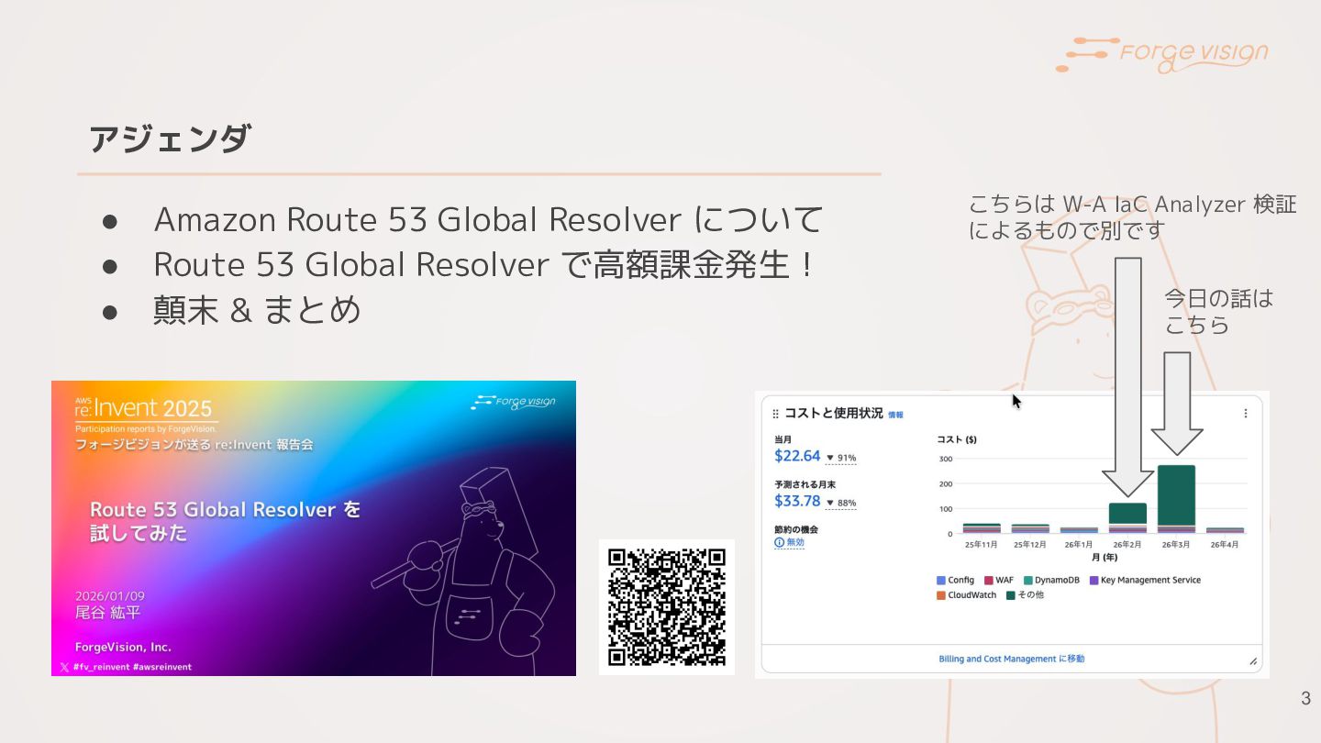Select the CloudWatch legend color swatch
The width and height of the screenshot is (1321, 743).
pos(941,595)
